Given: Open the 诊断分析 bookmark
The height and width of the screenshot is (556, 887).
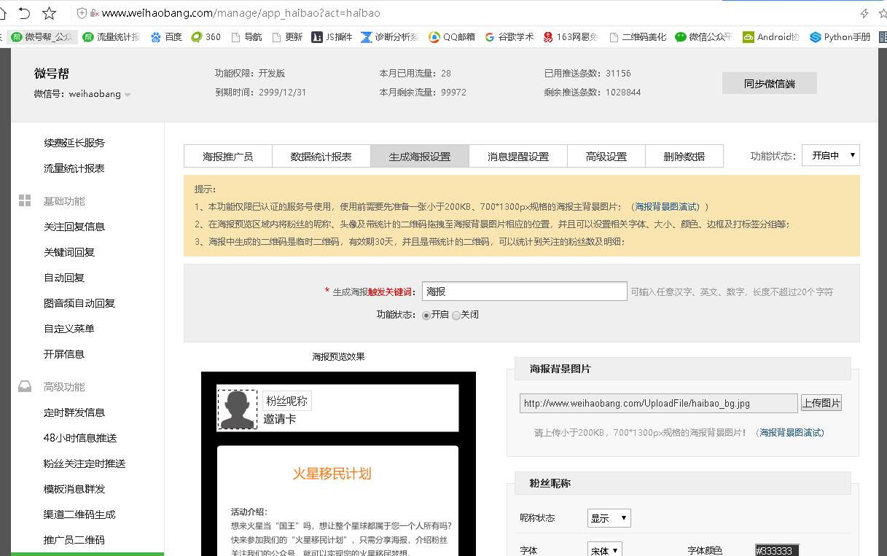Looking at the screenshot, I should [x=389, y=36].
